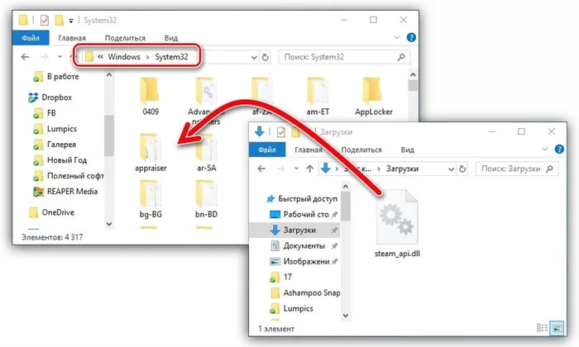This screenshot has width=579, height=347.
Task: Click Properties icon in Загрузки title bar
Action: (280, 131)
